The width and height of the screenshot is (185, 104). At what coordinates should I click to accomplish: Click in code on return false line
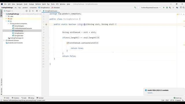point(69,56)
